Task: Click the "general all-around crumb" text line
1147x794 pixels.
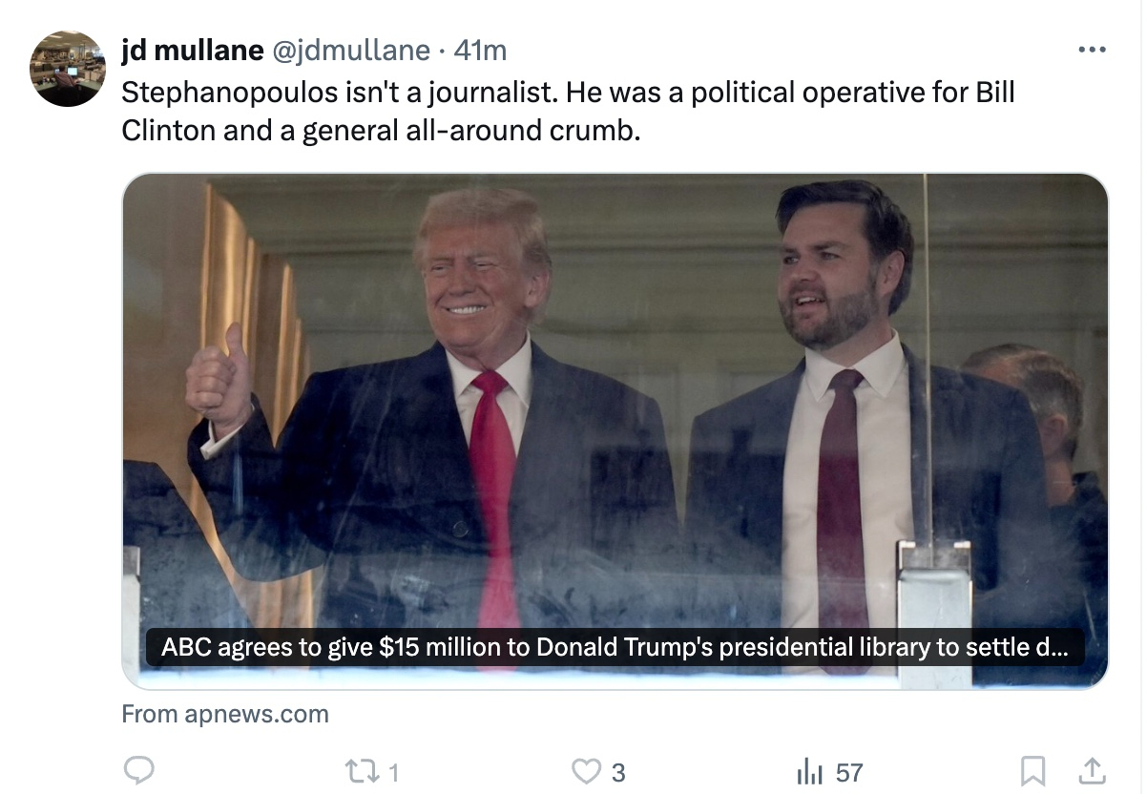Action: 469,130
